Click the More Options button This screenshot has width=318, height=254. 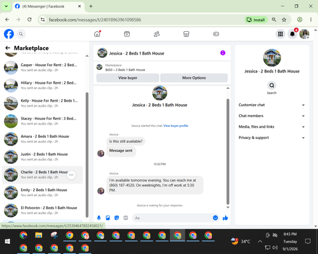[194, 77]
